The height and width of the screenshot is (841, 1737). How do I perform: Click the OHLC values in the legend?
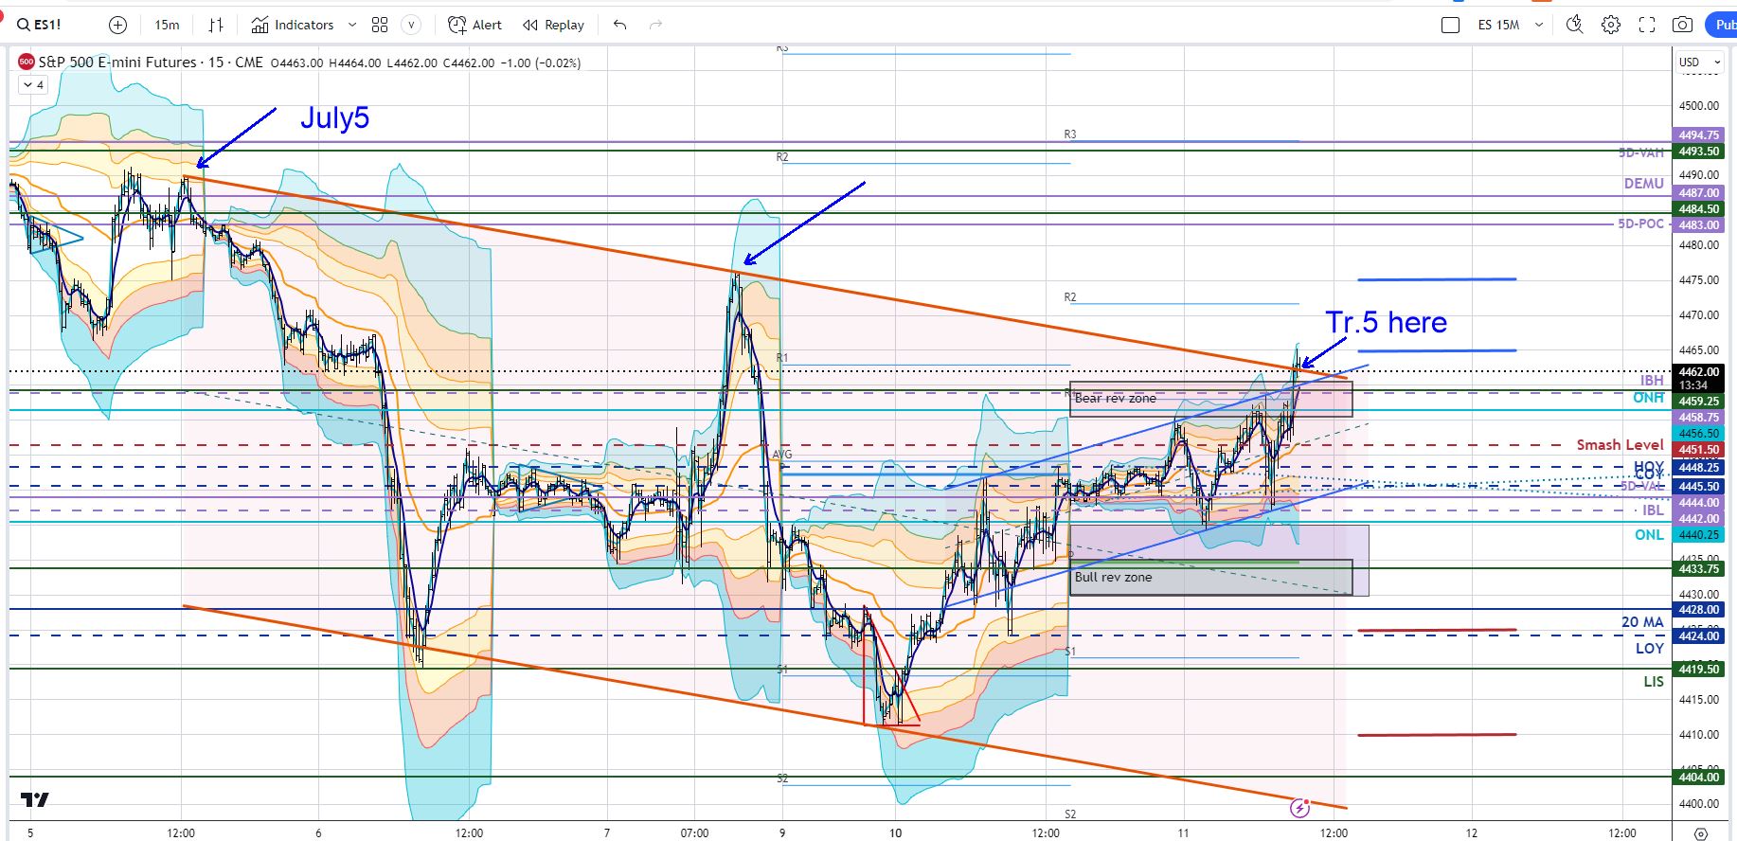(x=425, y=63)
